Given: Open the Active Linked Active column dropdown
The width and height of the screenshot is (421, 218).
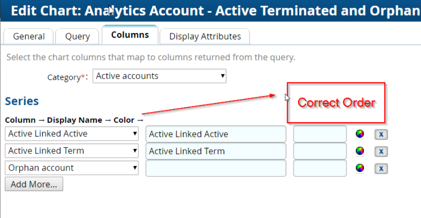Looking at the screenshot, I should click(x=72, y=134).
